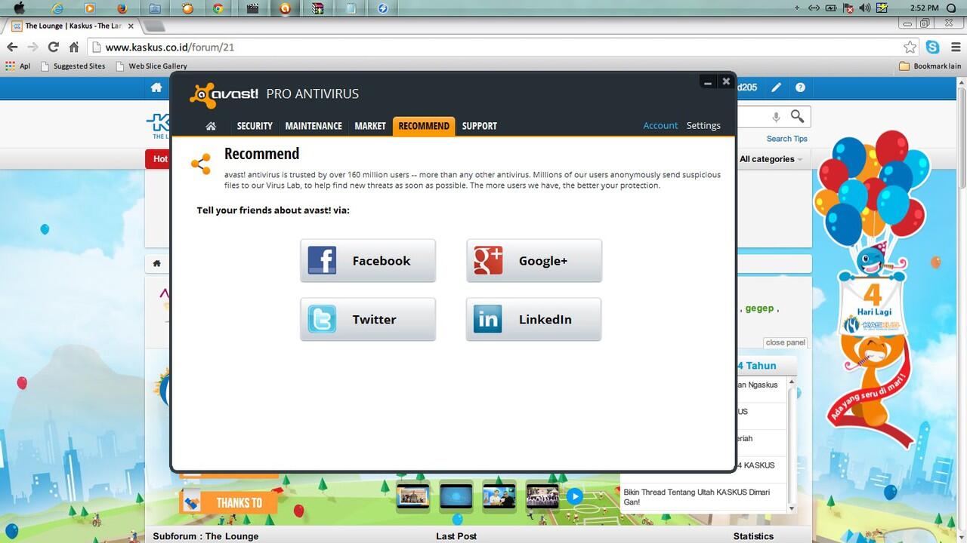Go forward in Chrome
The width and height of the screenshot is (967, 543).
coord(32,47)
